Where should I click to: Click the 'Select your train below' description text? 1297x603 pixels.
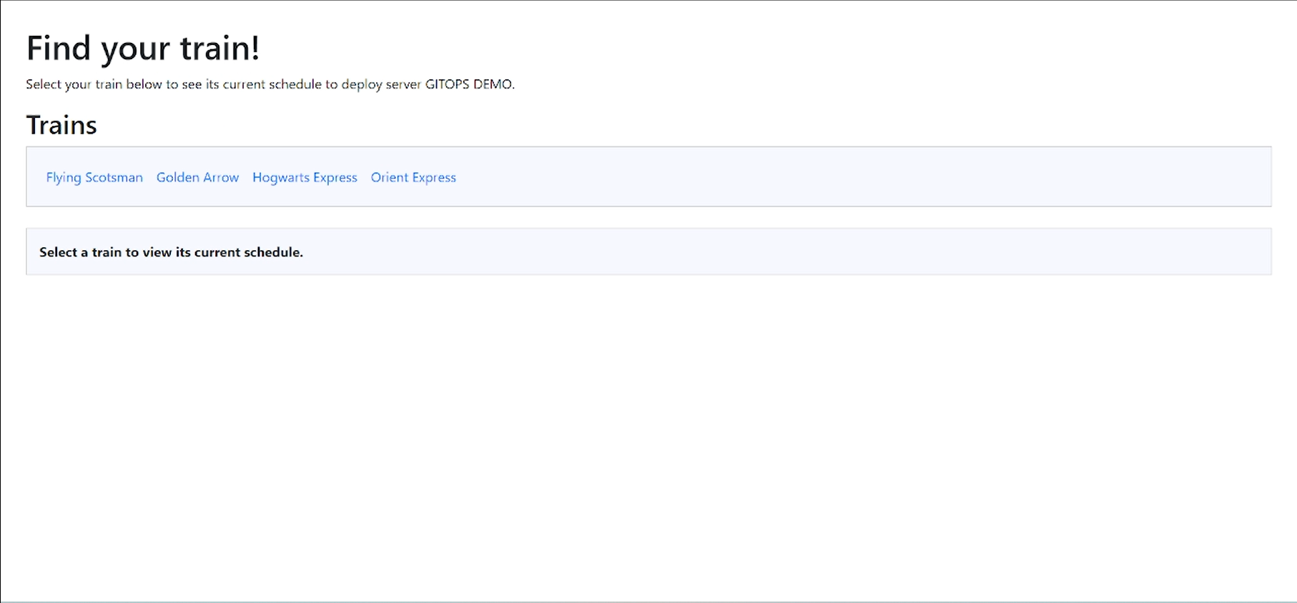coord(270,84)
